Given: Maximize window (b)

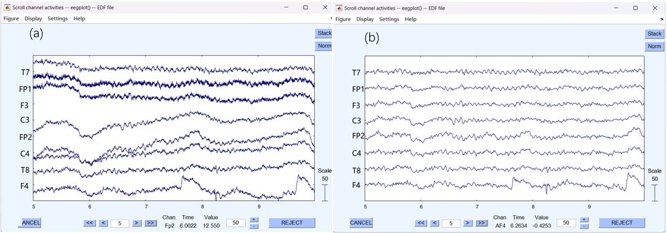Looking at the screenshot, I should 635,8.
